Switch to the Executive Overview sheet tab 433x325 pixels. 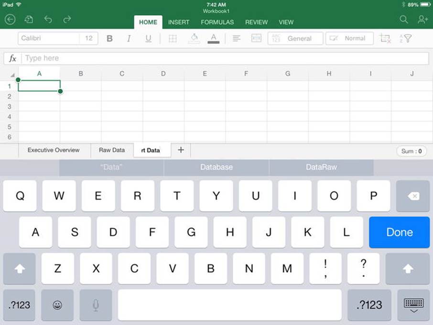tap(54, 150)
